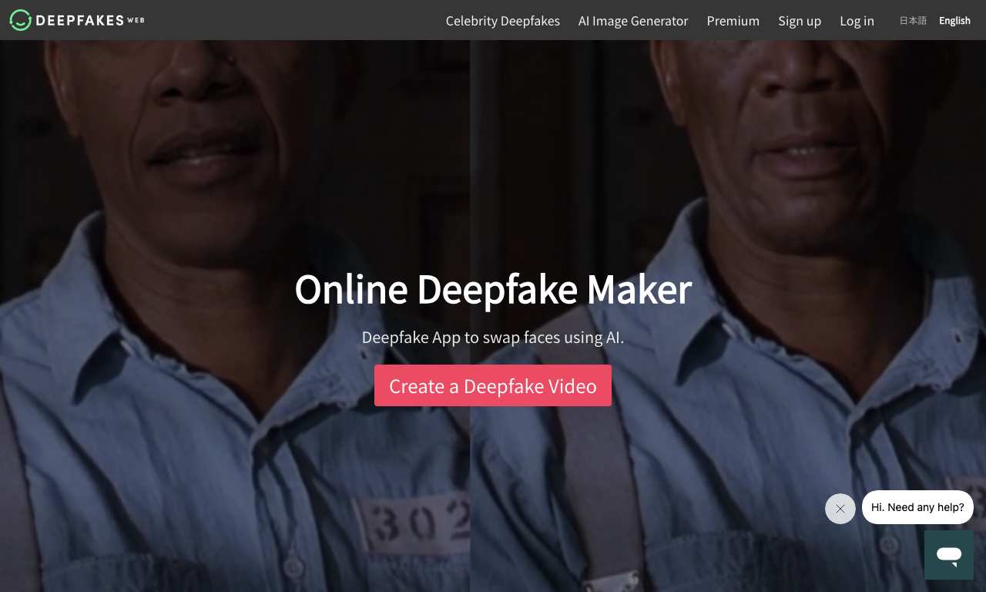The image size is (986, 592).
Task: Open the chat launcher speech-bubble icon
Action: pyautogui.click(x=949, y=555)
